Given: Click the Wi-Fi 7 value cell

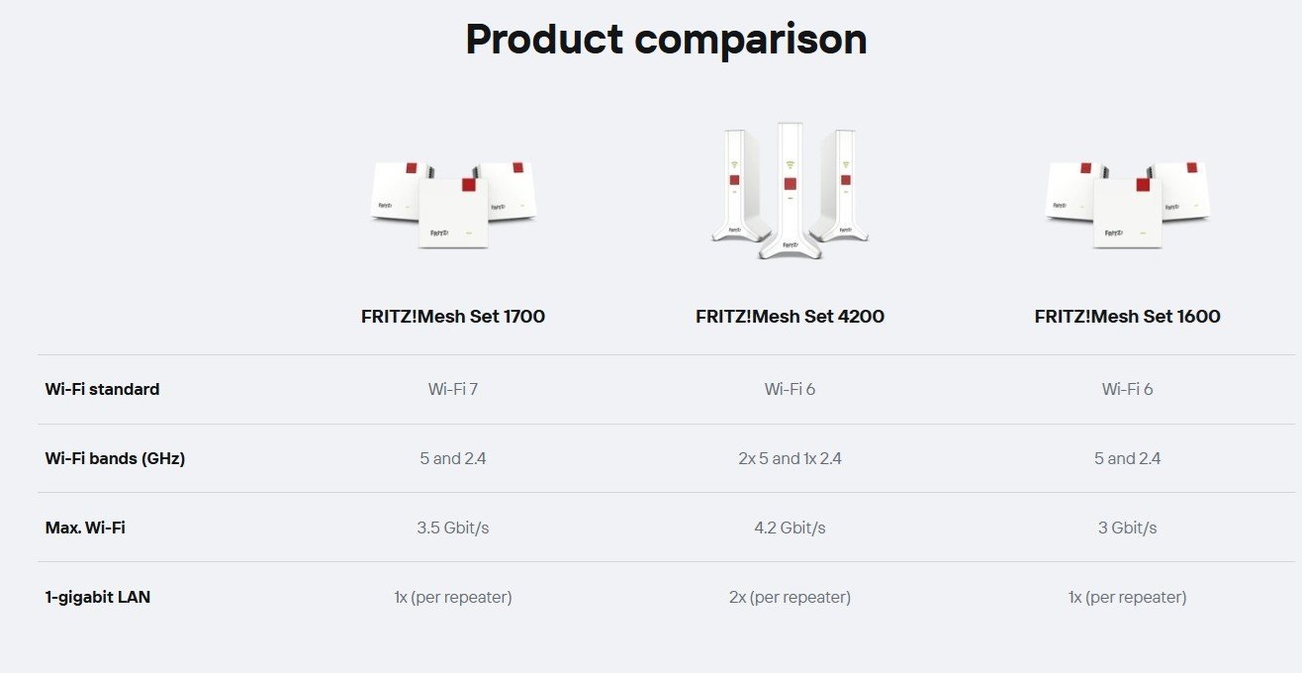Looking at the screenshot, I should 453,389.
